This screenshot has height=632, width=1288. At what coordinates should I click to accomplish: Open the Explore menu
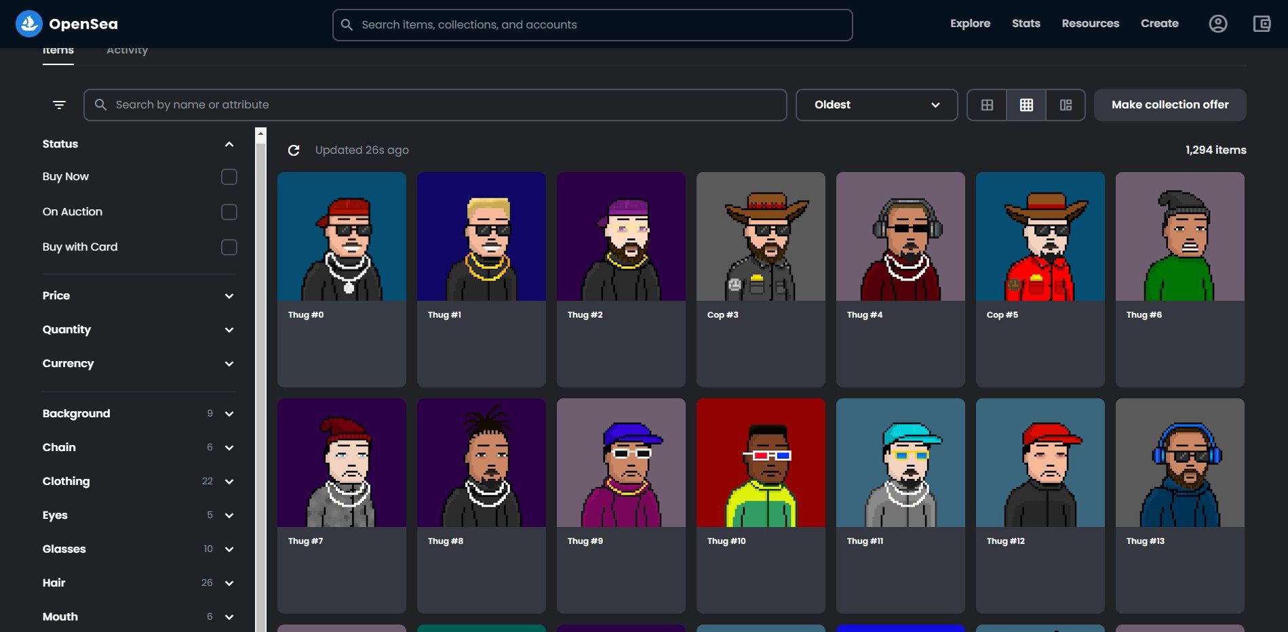tap(970, 24)
